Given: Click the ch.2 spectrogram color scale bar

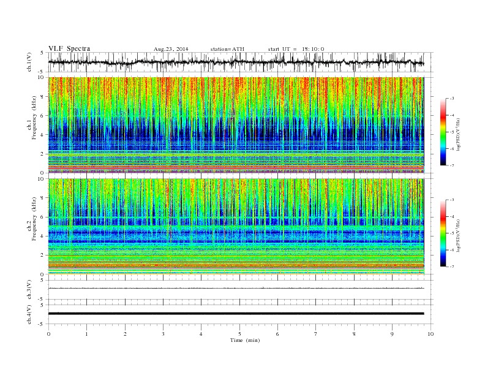Looking at the screenshot, I should coord(443,233).
